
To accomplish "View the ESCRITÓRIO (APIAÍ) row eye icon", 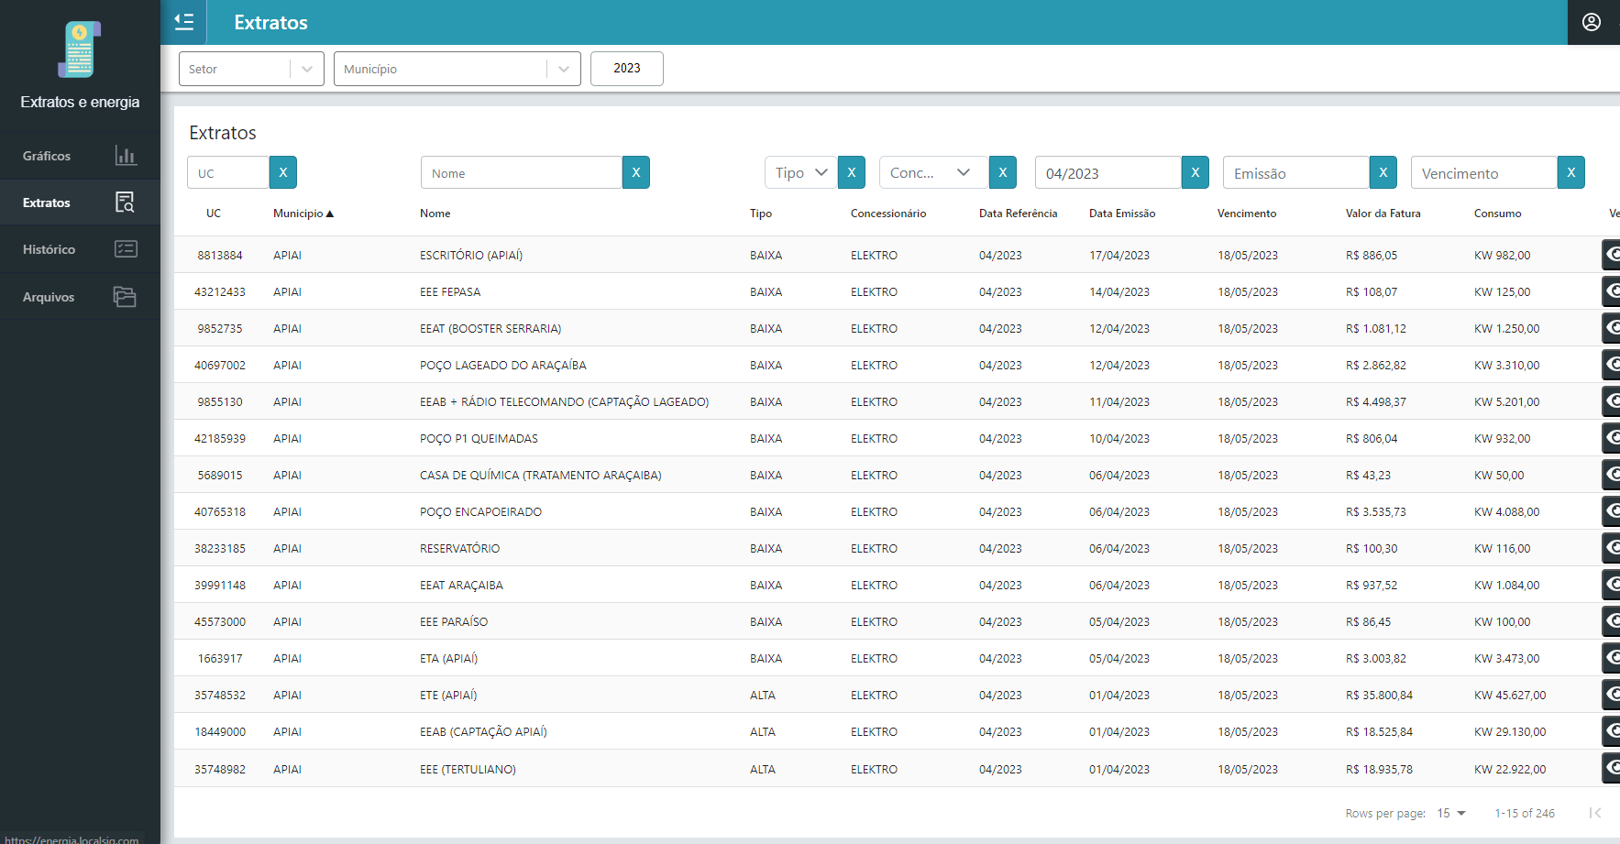I will 1611,255.
